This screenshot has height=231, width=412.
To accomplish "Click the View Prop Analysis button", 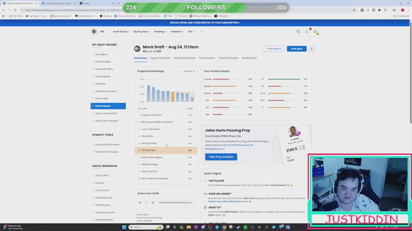I will [221, 157].
